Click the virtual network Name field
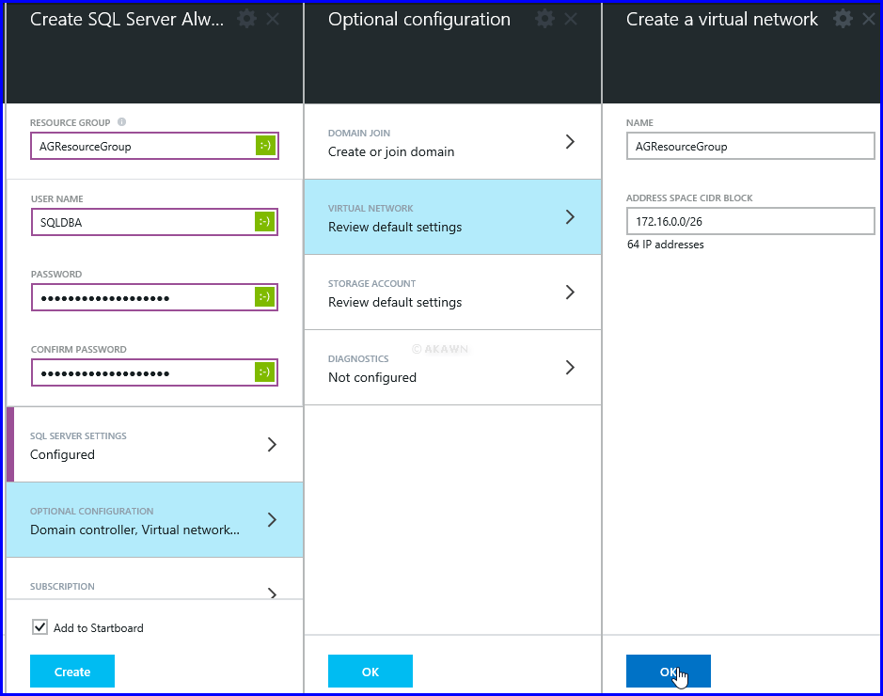Screen dimensions: 883x696 point(750,146)
